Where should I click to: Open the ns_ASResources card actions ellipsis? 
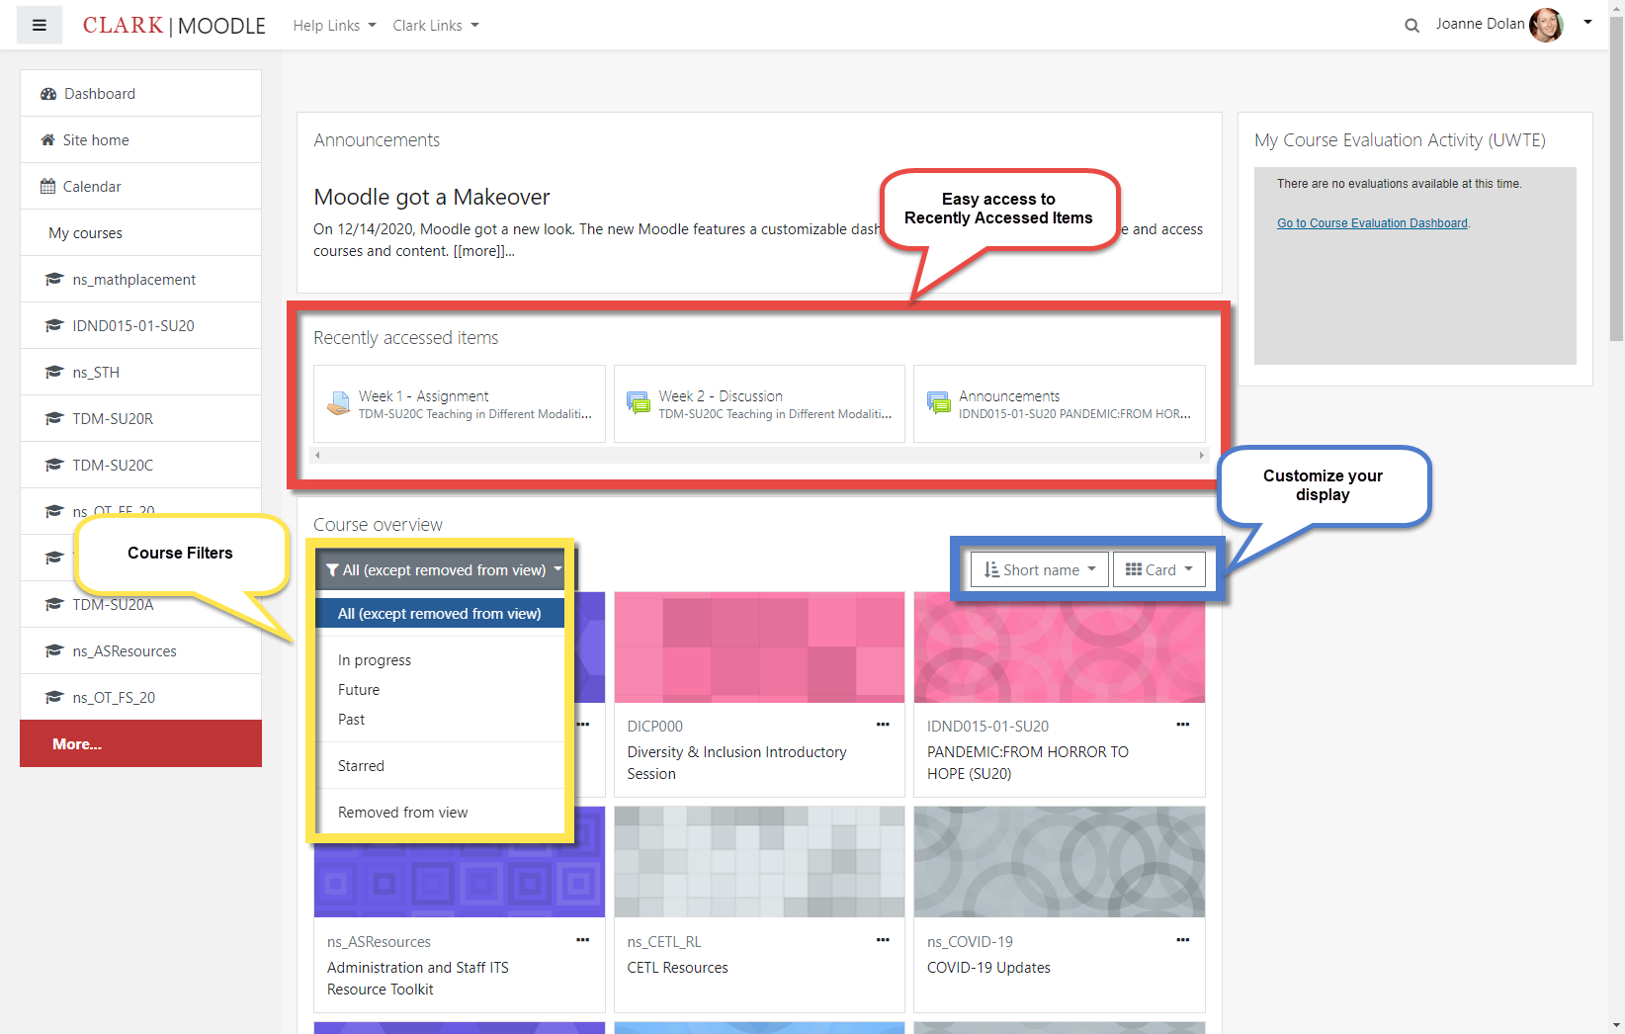tap(583, 940)
